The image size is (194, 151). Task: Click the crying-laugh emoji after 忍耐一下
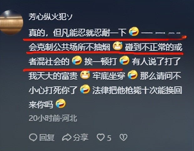click(134, 32)
